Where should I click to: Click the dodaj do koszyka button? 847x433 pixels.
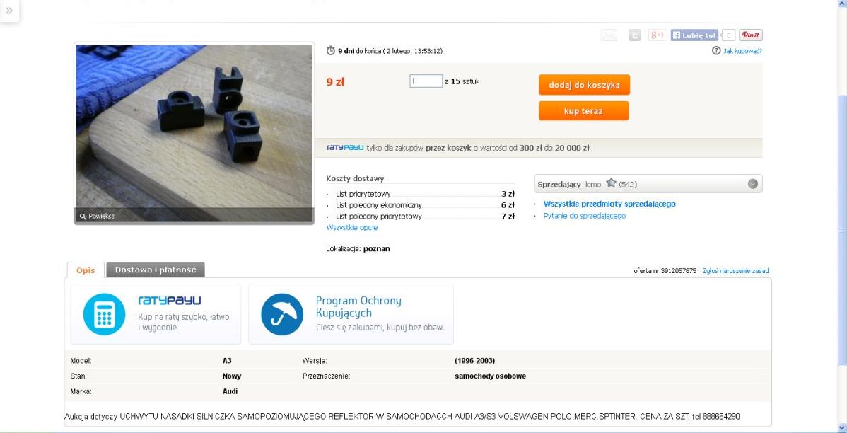pos(584,85)
